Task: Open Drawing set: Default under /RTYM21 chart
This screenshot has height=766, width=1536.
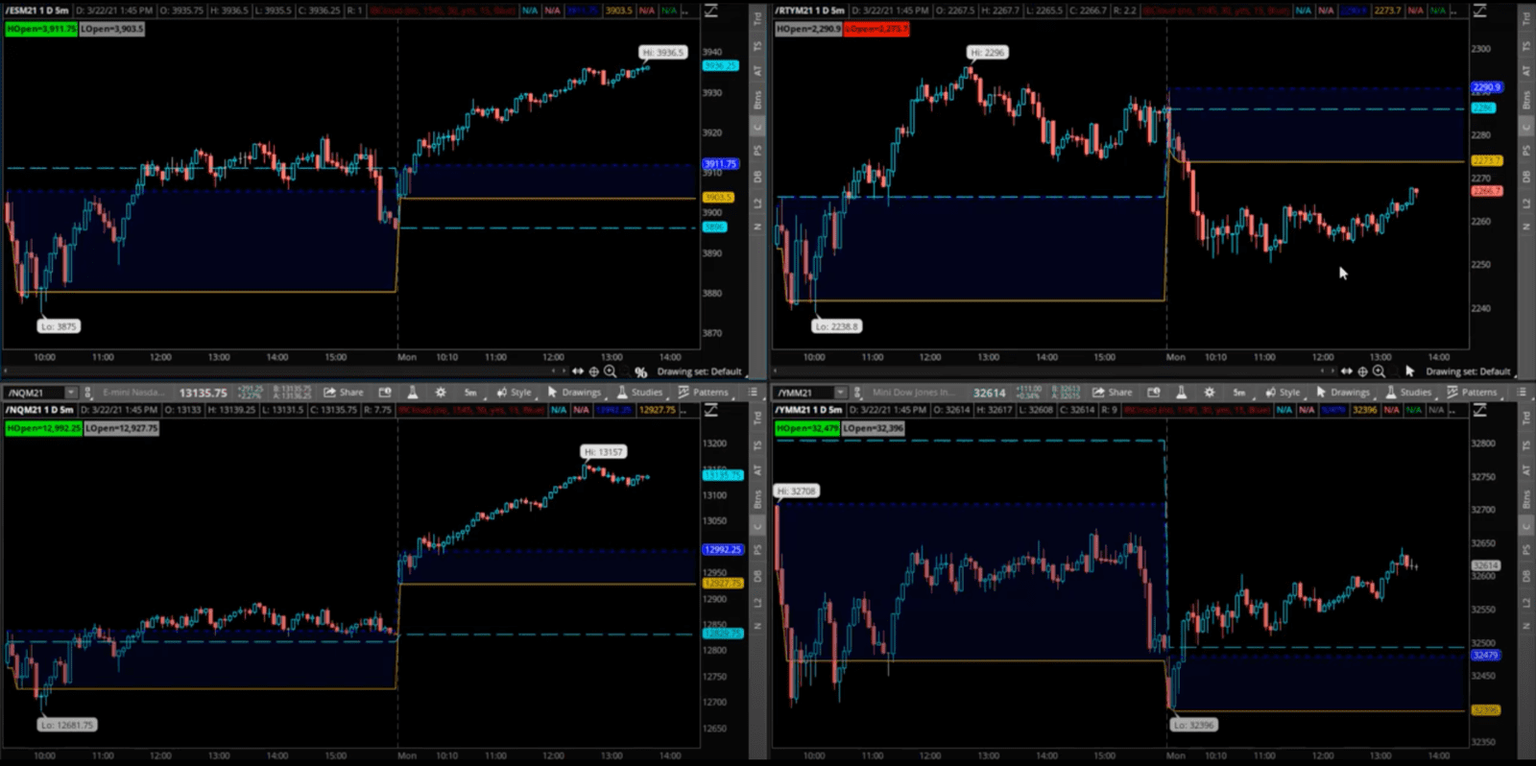Action: point(1468,371)
